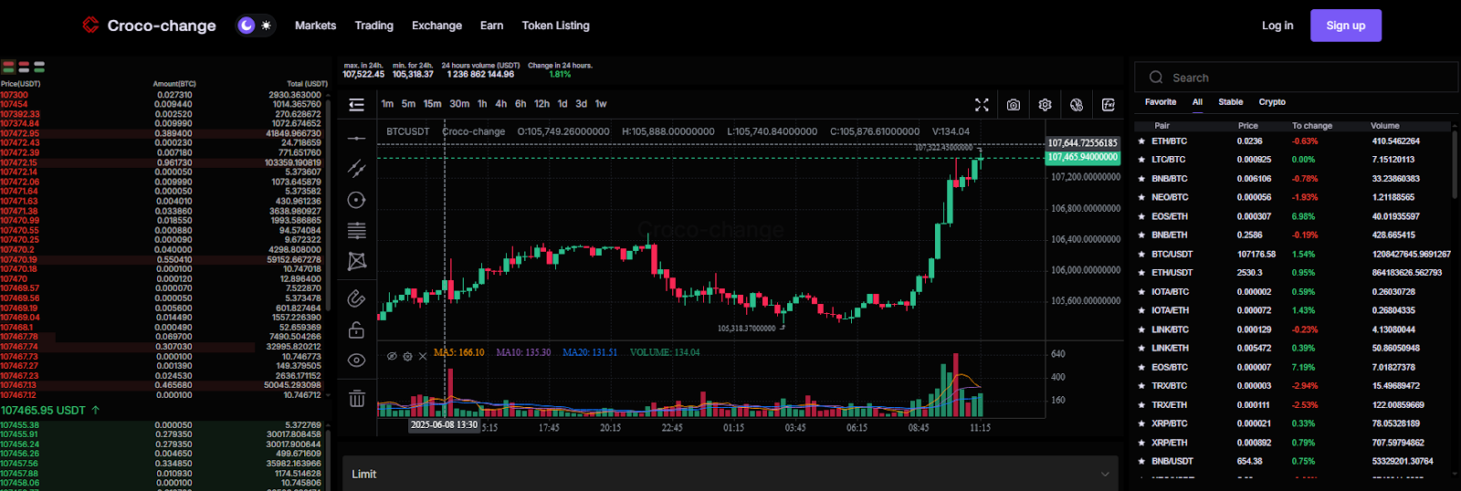This screenshot has height=491, width=1461.
Task: Open the Exchange menu
Action: click(436, 26)
